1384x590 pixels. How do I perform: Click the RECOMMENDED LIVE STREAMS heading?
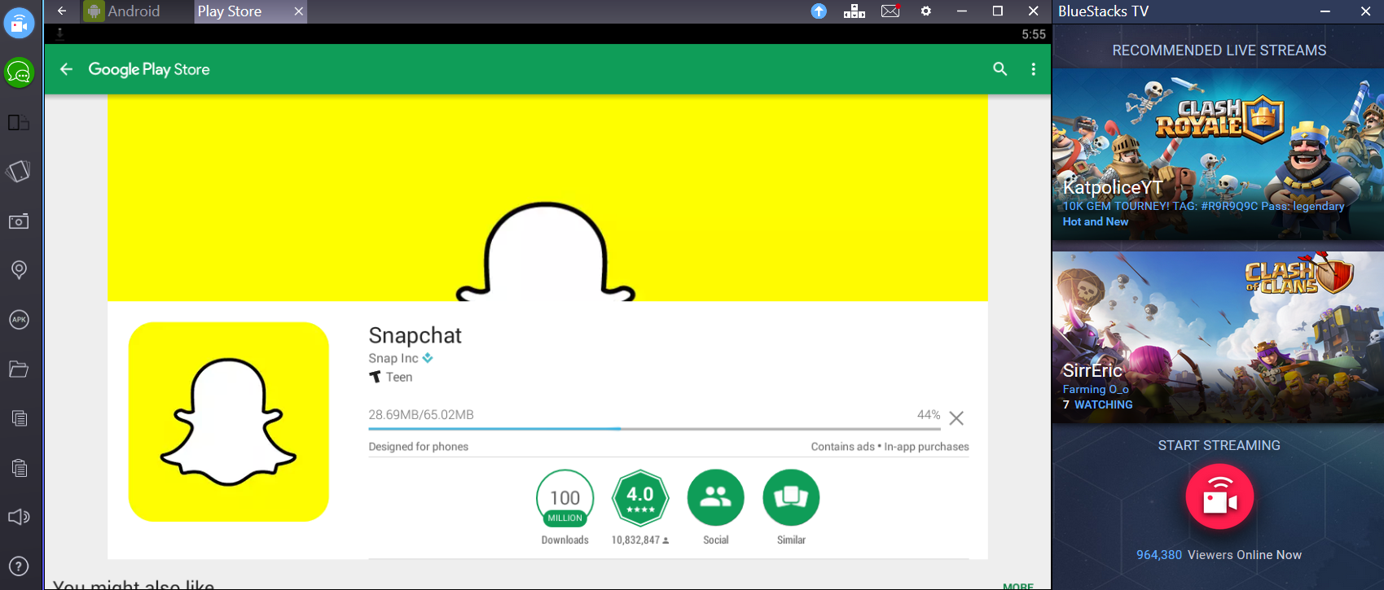click(x=1219, y=50)
